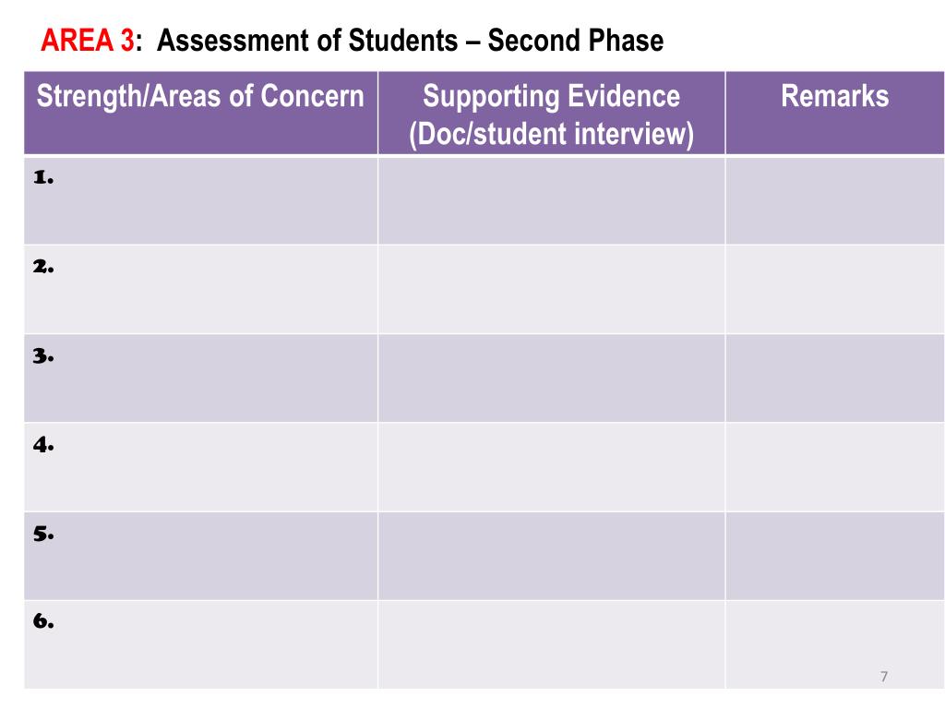945x709 pixels.
Task: Click Supporting Evidence cell in row 2
Action: click(x=552, y=289)
